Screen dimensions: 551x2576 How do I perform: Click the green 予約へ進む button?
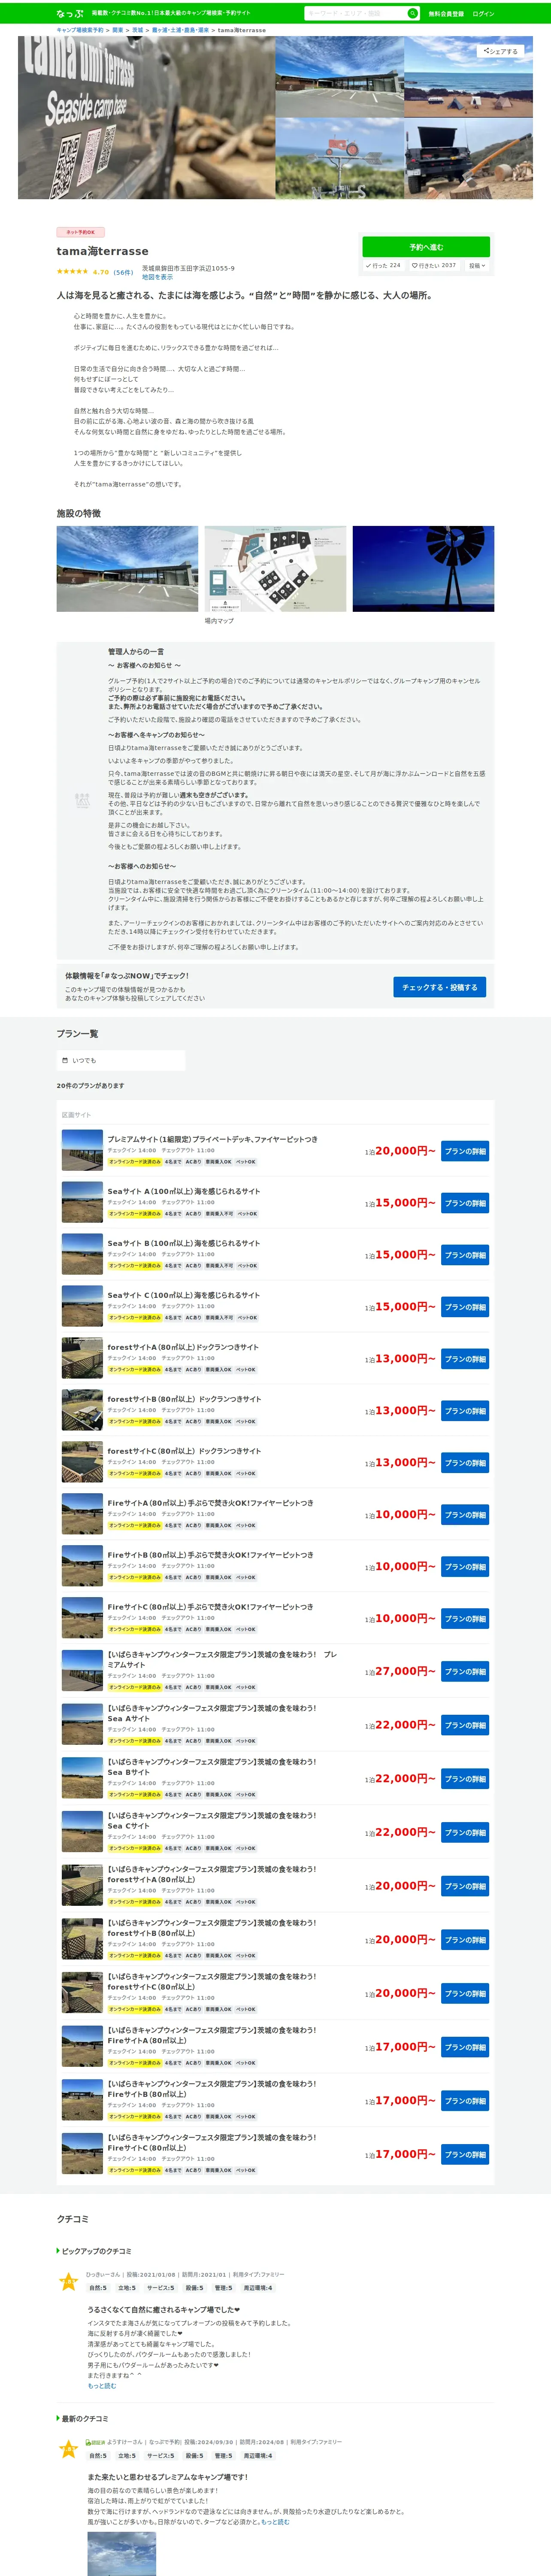[426, 247]
